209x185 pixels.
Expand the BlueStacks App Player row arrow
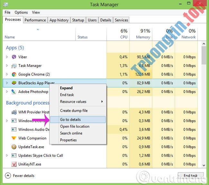7,83
